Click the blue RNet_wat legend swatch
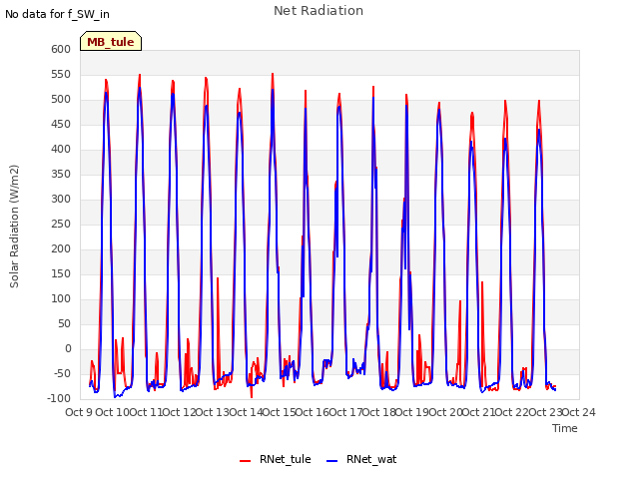The width and height of the screenshot is (639, 479). 332,460
